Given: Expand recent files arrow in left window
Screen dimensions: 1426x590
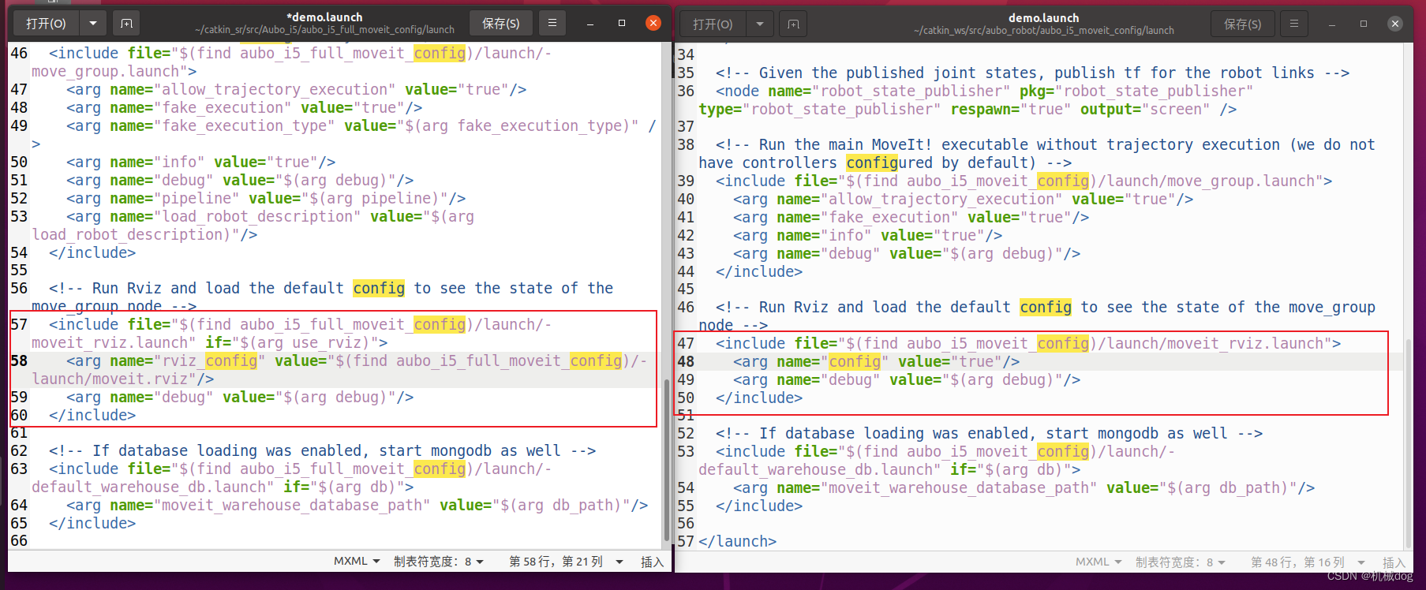Looking at the screenshot, I should (x=93, y=24).
